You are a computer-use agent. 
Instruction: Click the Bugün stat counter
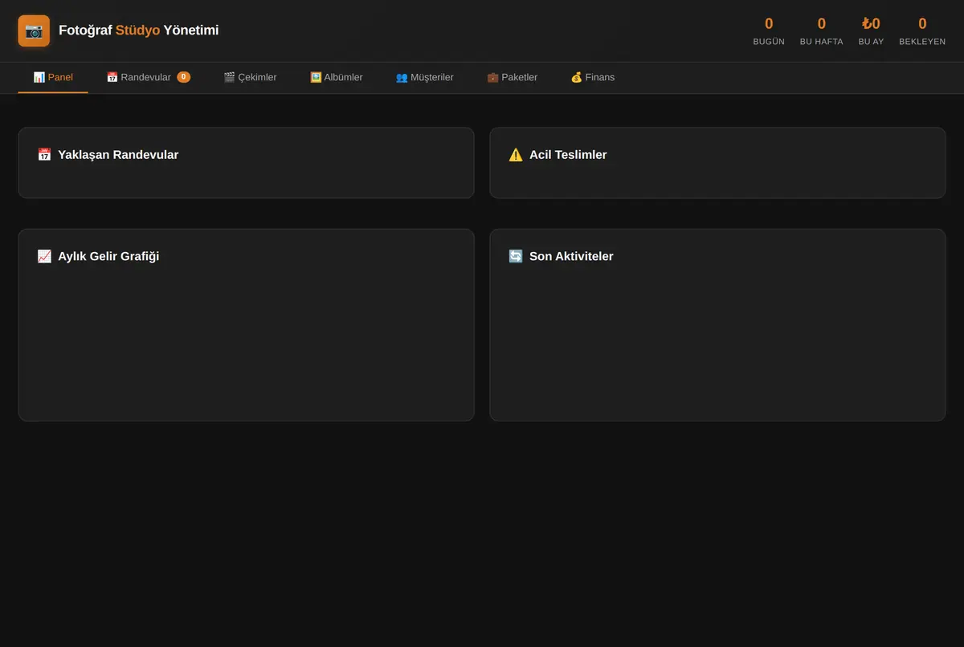click(769, 31)
